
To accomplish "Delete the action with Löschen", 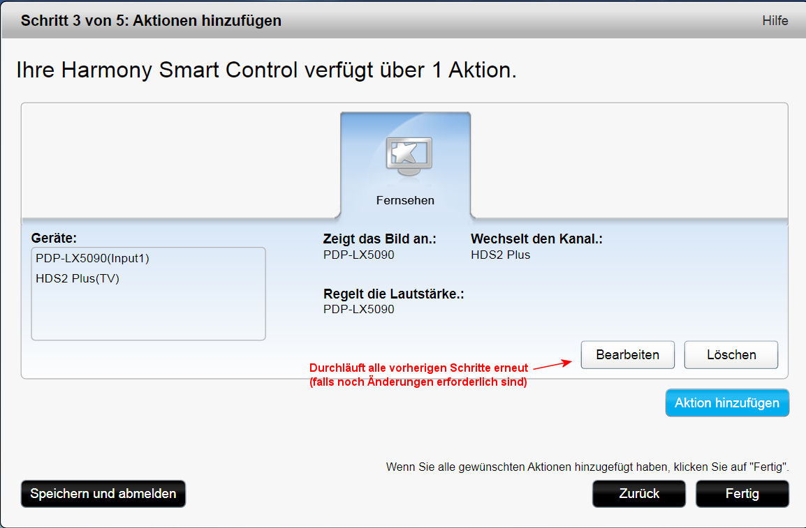I will point(731,354).
